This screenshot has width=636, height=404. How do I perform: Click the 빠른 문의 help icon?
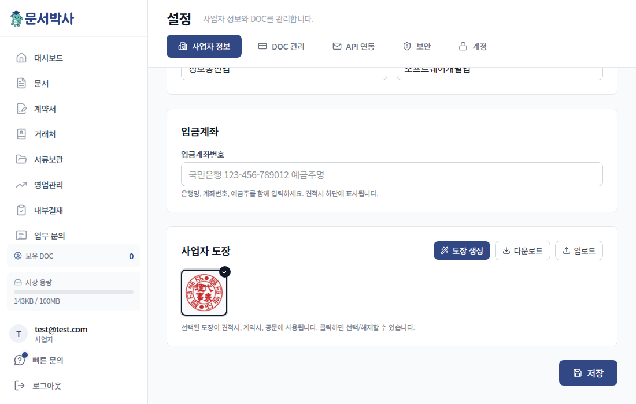tap(20, 360)
